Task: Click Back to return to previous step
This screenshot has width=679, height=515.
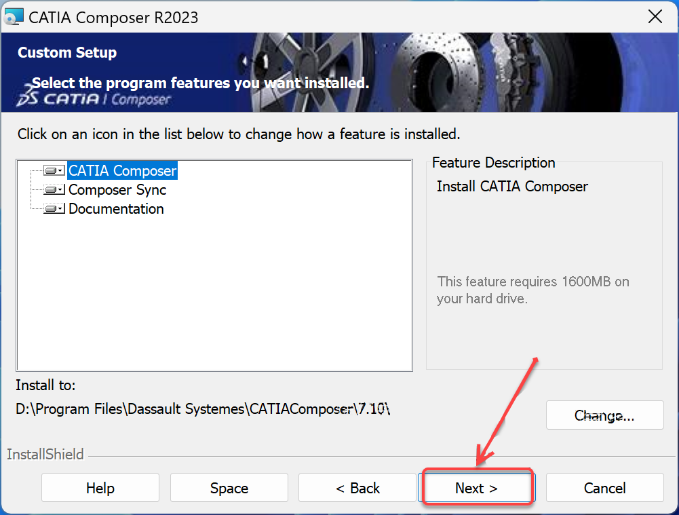Action: (x=357, y=487)
